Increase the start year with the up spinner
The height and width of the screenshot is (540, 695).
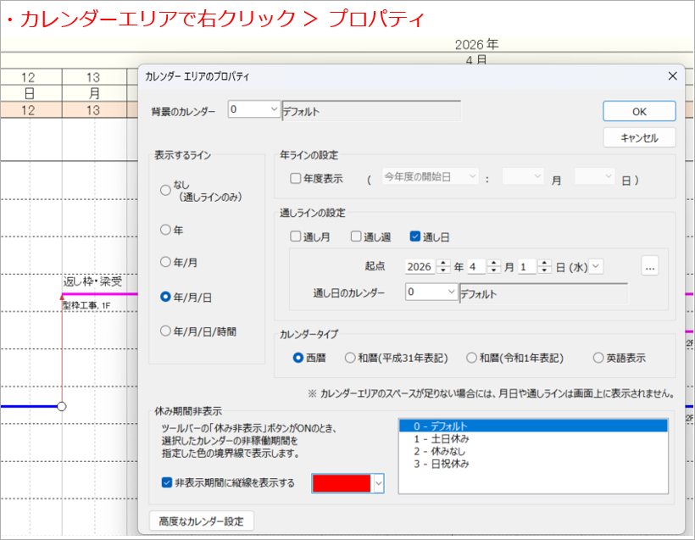(x=443, y=262)
